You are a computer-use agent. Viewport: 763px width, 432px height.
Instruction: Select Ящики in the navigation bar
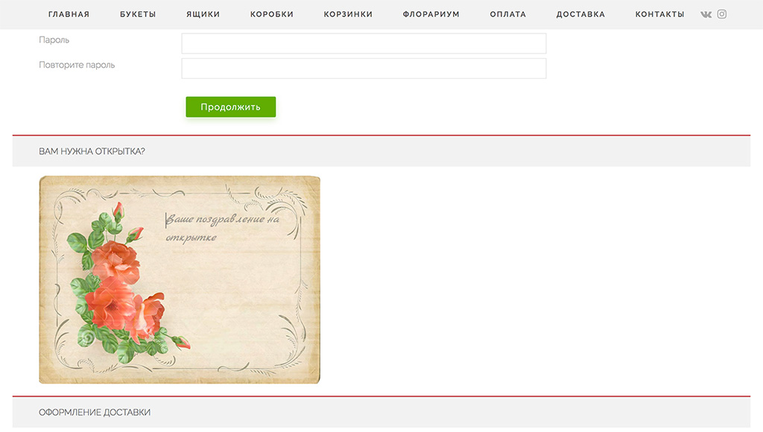[203, 15]
